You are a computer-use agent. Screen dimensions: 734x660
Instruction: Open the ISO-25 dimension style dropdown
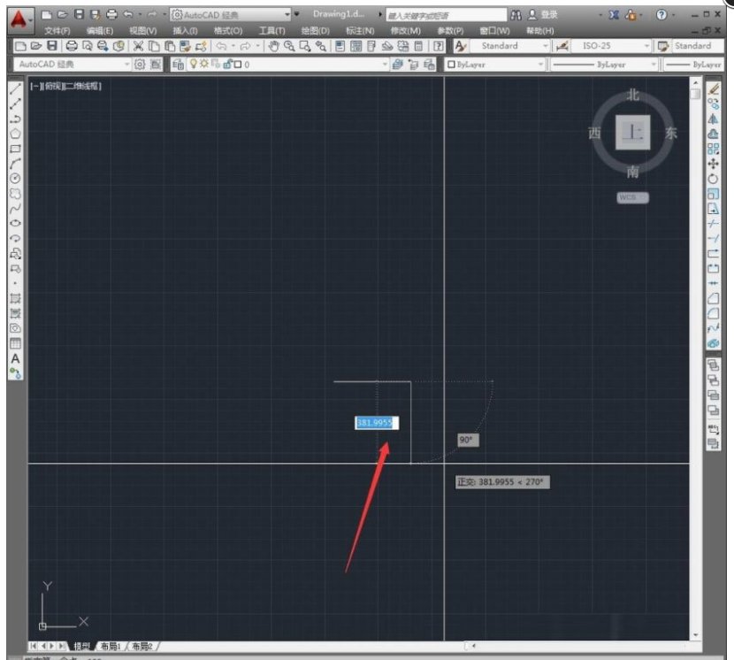[x=647, y=46]
